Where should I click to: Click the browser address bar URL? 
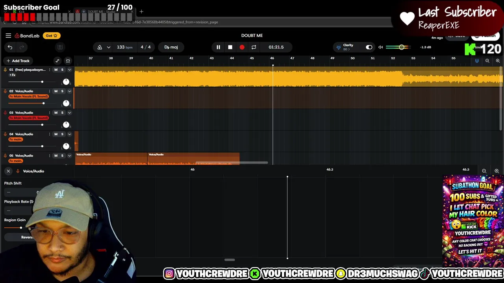click(x=128, y=22)
